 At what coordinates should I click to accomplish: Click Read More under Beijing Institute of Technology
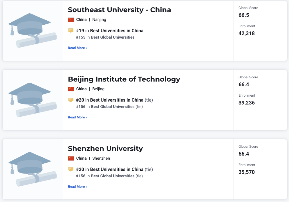tap(77, 117)
